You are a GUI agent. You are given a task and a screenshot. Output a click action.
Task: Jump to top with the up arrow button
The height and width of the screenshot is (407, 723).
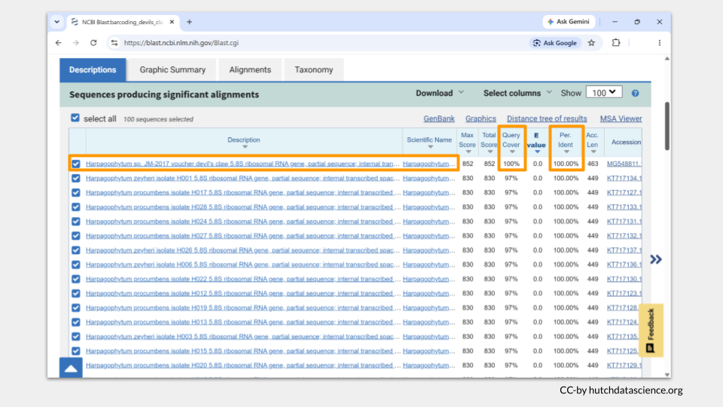point(71,368)
